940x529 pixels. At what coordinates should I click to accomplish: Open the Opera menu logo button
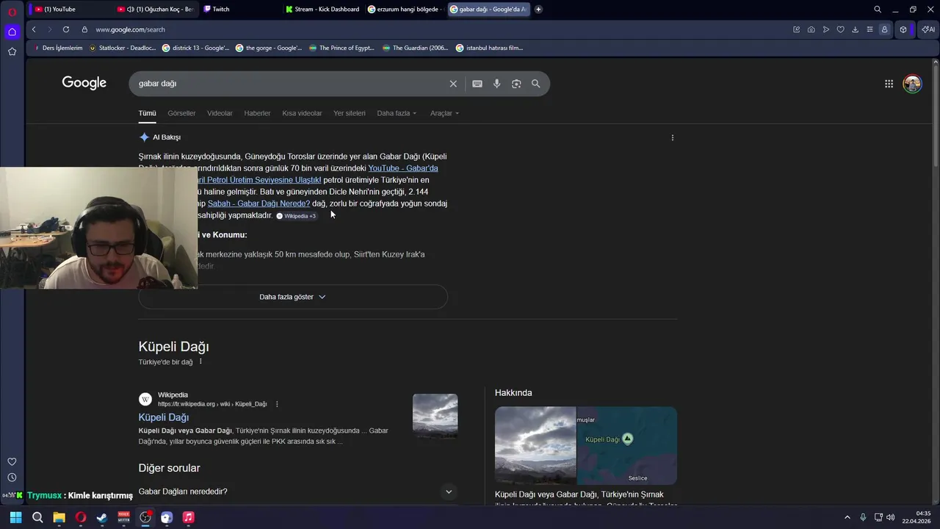point(12,12)
